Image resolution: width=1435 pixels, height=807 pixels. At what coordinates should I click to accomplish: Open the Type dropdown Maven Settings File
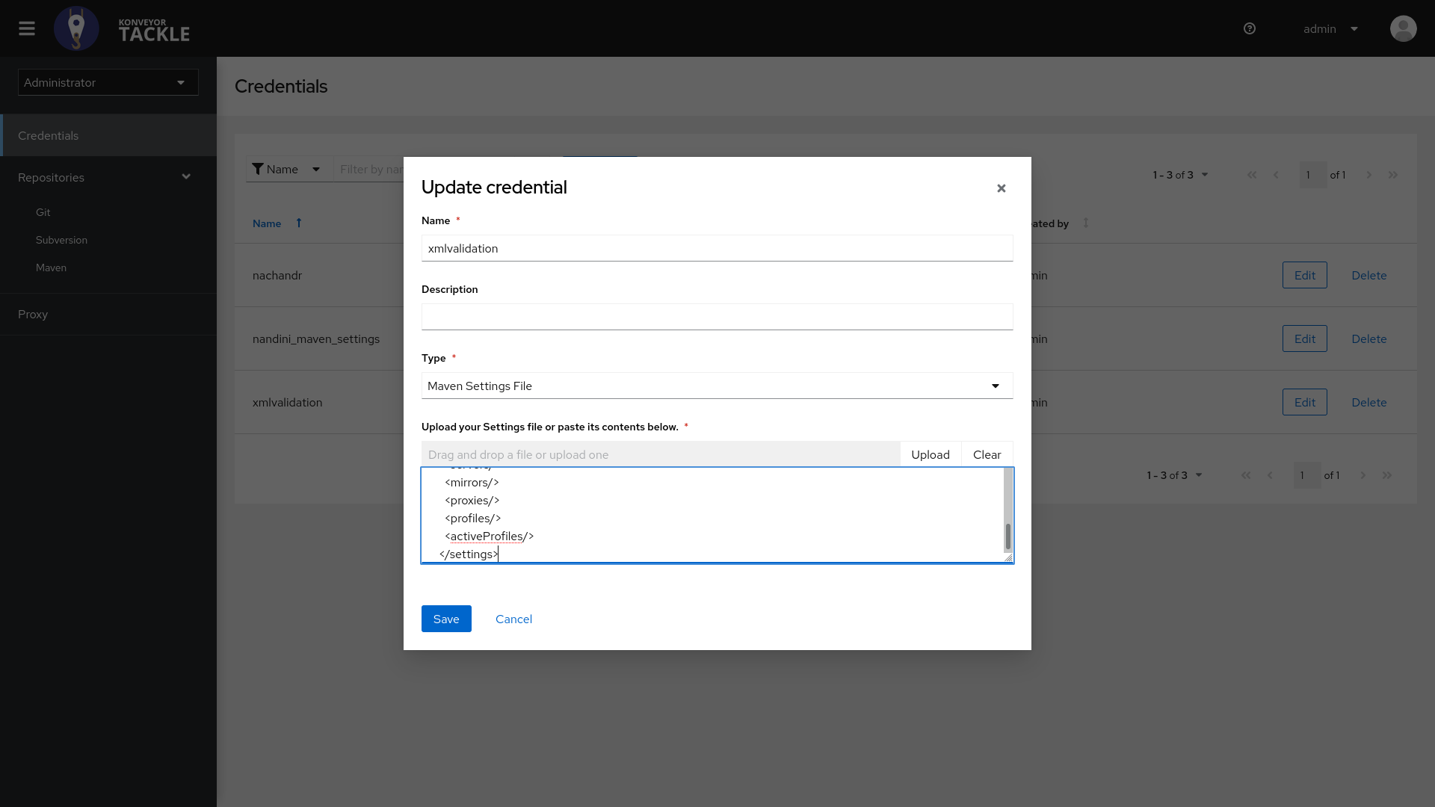click(716, 386)
